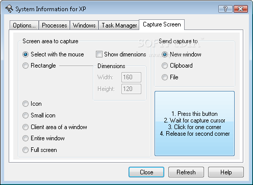This screenshot has width=253, height=185.
Task: Close the dialog with the red X
Action: click(241, 9)
